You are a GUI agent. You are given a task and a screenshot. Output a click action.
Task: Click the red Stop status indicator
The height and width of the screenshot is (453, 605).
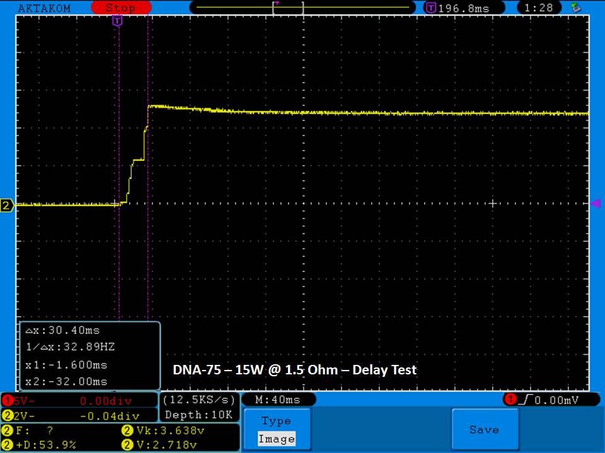[120, 8]
